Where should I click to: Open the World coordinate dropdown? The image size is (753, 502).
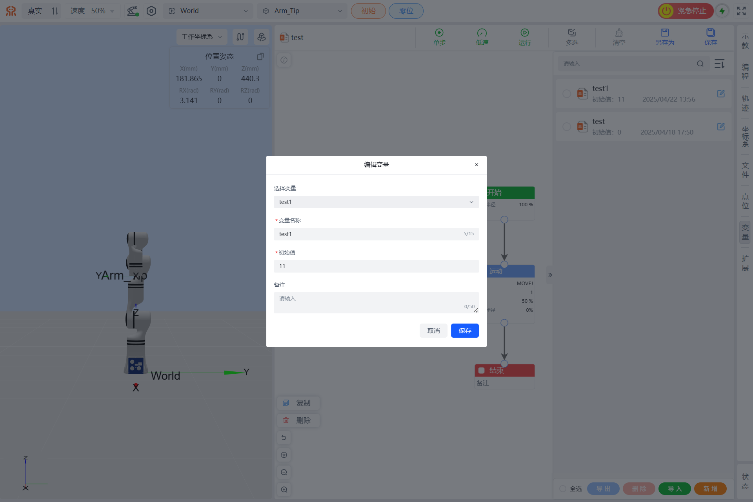209,11
